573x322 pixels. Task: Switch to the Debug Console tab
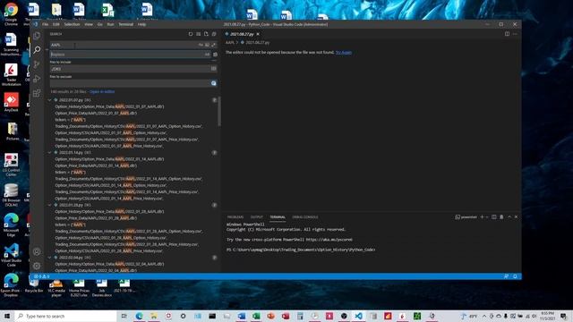[305, 216]
